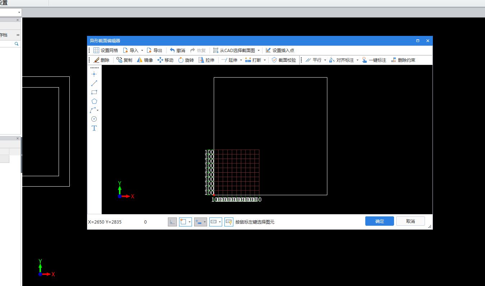
Task: Open the 打断 dropdown arrow
Action: tap(265, 60)
